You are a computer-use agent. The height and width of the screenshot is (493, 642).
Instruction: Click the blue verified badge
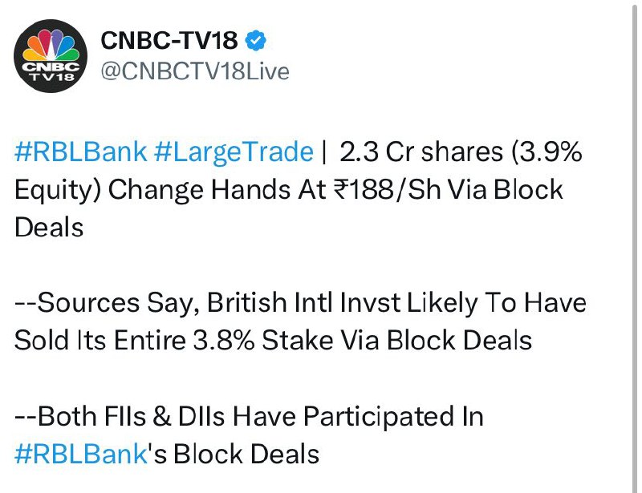click(255, 41)
